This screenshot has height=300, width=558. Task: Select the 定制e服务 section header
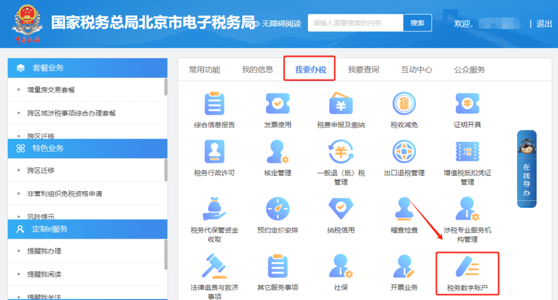(x=87, y=229)
